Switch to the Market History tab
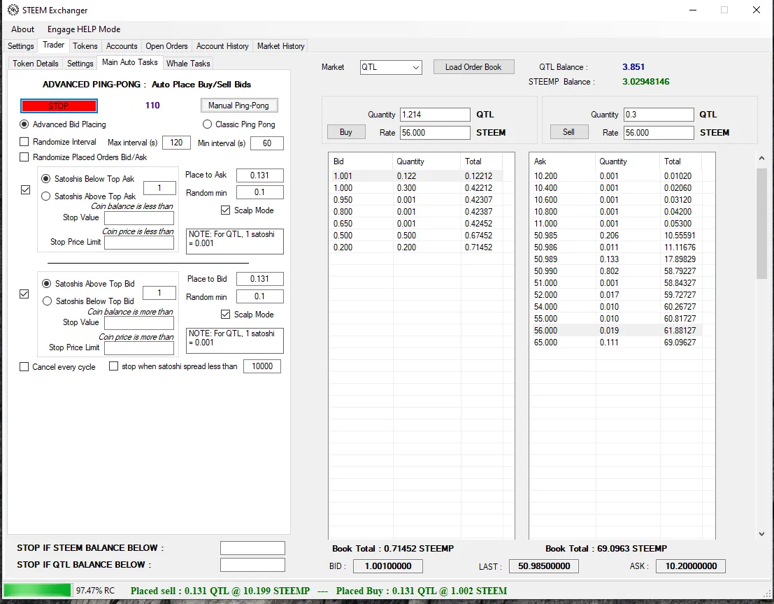The height and width of the screenshot is (604, 774). coord(280,46)
